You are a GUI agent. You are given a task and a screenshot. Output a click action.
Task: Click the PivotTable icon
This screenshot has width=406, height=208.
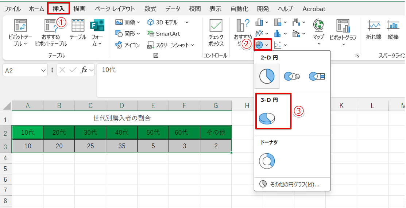tap(20, 29)
